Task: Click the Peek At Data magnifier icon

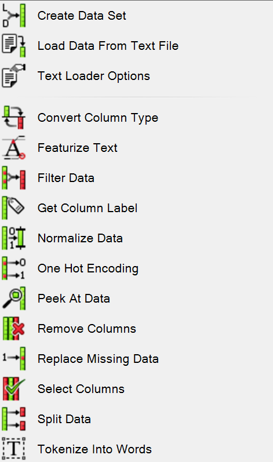Action: pos(13,298)
